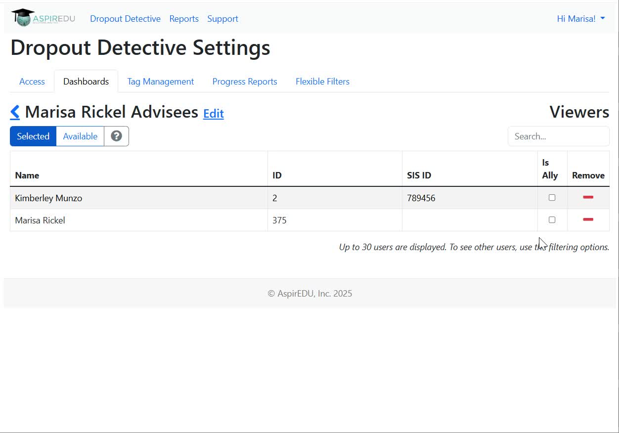Viewport: 619px width, 433px height.
Task: Focus the viewers Search field
Action: (558, 136)
